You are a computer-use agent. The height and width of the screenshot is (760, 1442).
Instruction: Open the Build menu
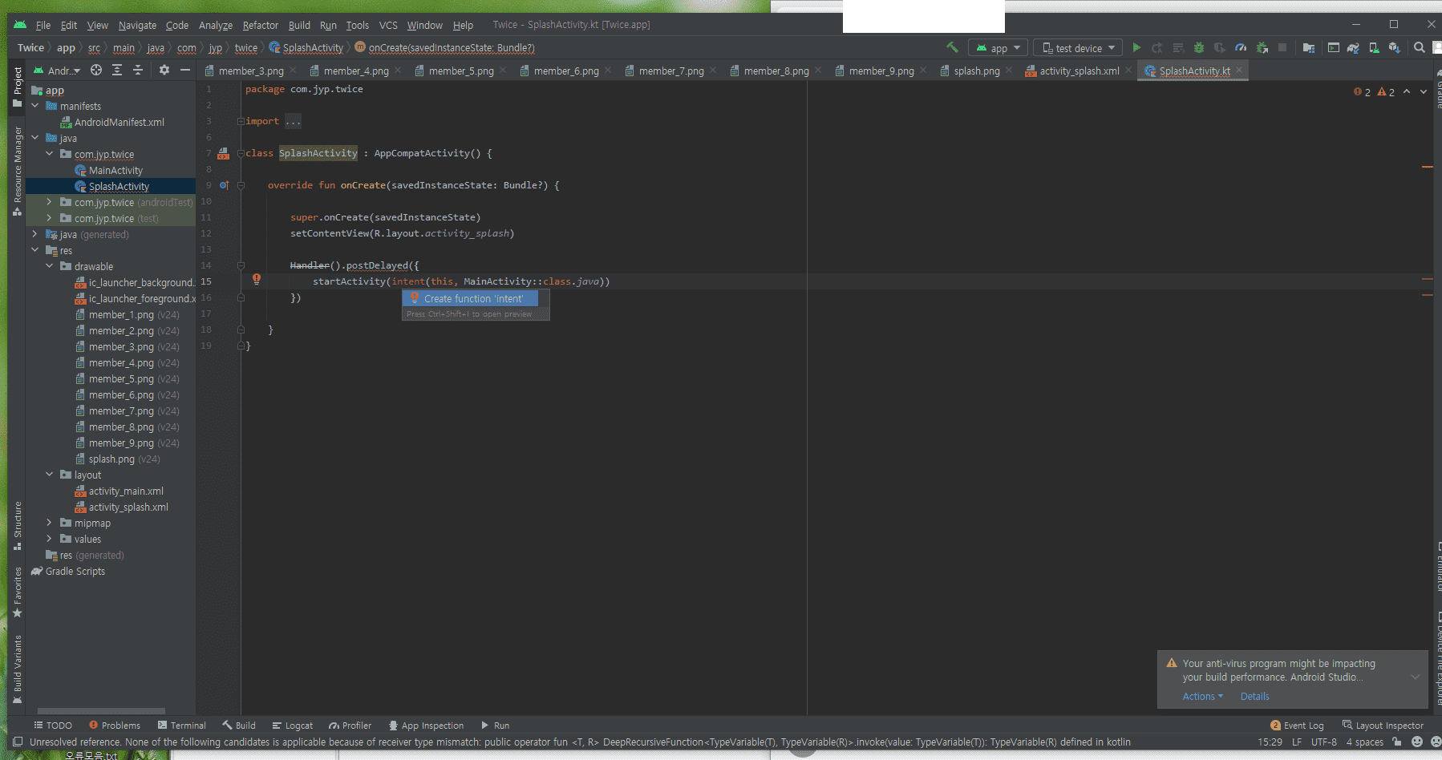click(299, 25)
